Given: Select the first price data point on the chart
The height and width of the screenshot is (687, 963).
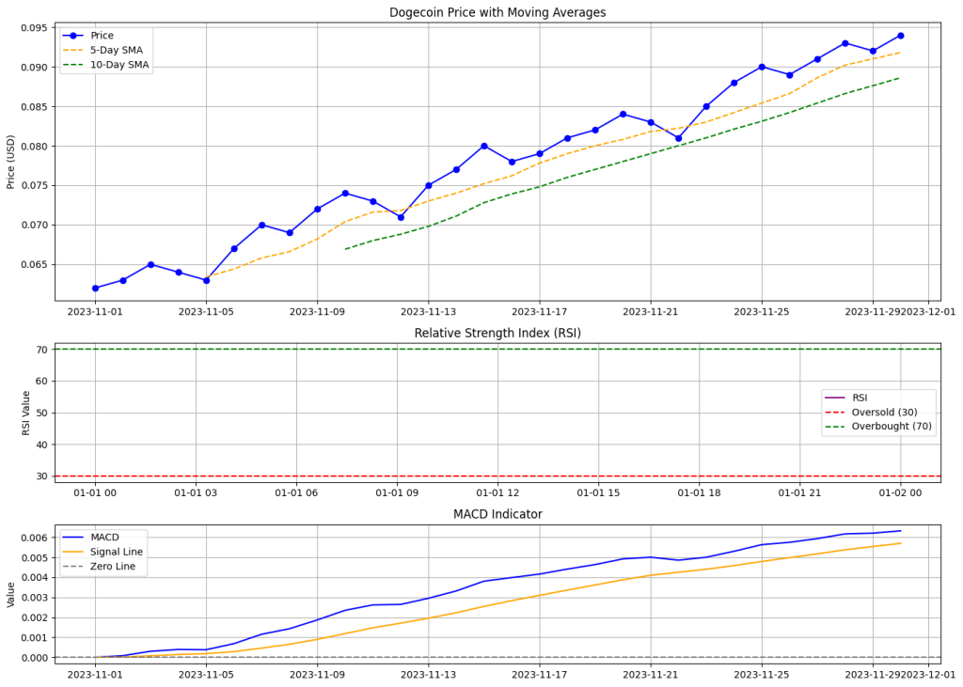Looking at the screenshot, I should tap(95, 288).
